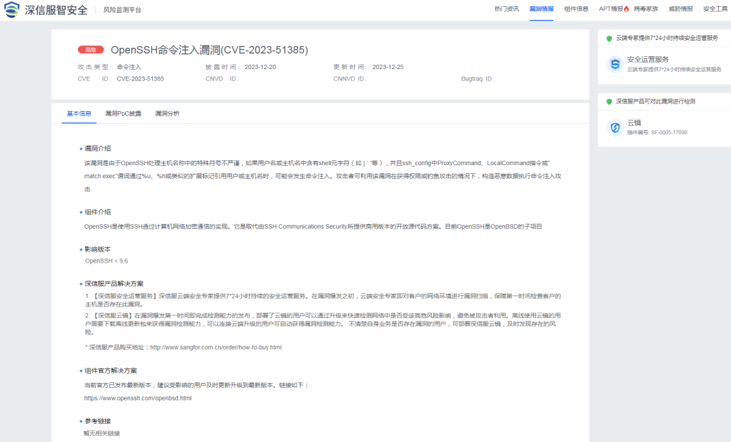731x442 pixels.
Task: Switch to the 漏洞PoC披露 tab
Action: click(123, 113)
